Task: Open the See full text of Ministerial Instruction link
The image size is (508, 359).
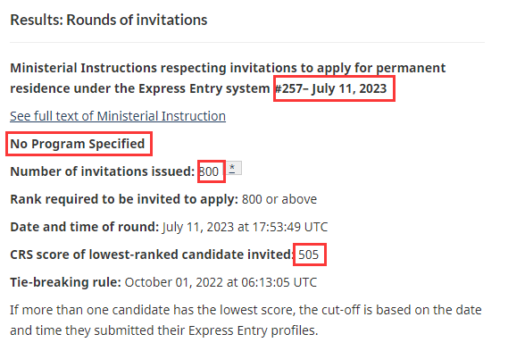Action: [118, 116]
